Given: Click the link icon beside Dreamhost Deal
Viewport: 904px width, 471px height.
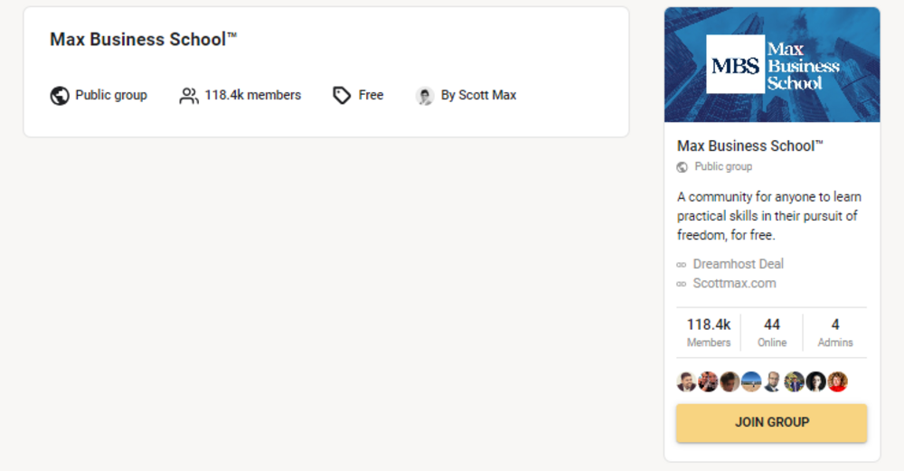Looking at the screenshot, I should (682, 265).
